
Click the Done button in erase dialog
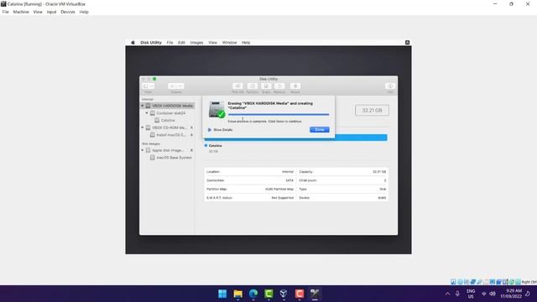[x=319, y=129]
